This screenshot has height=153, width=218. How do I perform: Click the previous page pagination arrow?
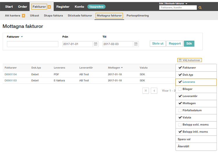(154, 91)
